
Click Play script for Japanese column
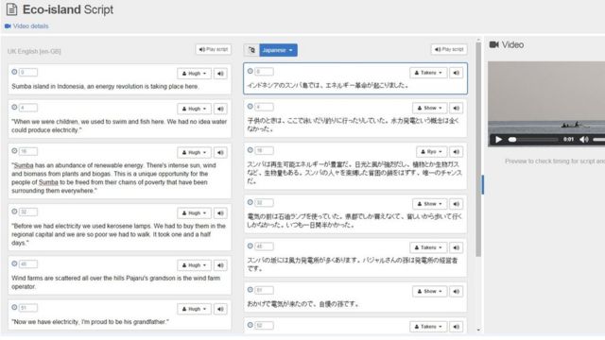click(449, 50)
